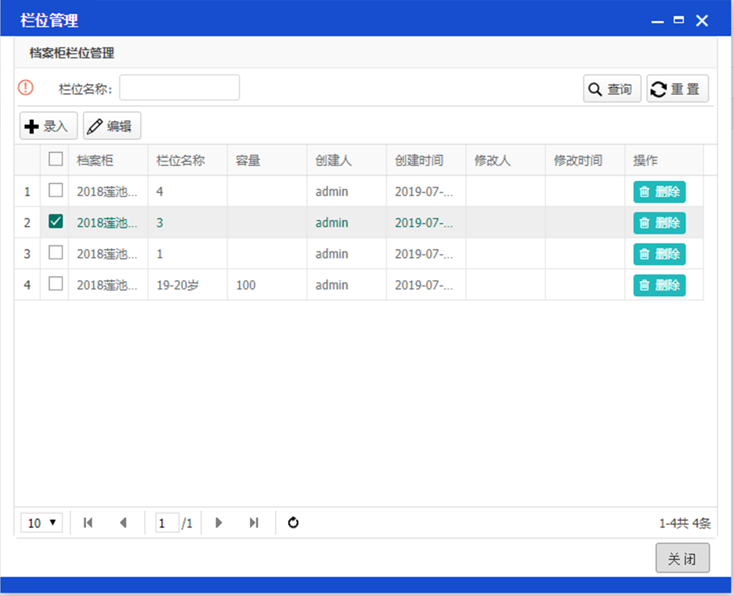Check the checkbox for row 4
Screen dimensions: 734x596
(56, 284)
